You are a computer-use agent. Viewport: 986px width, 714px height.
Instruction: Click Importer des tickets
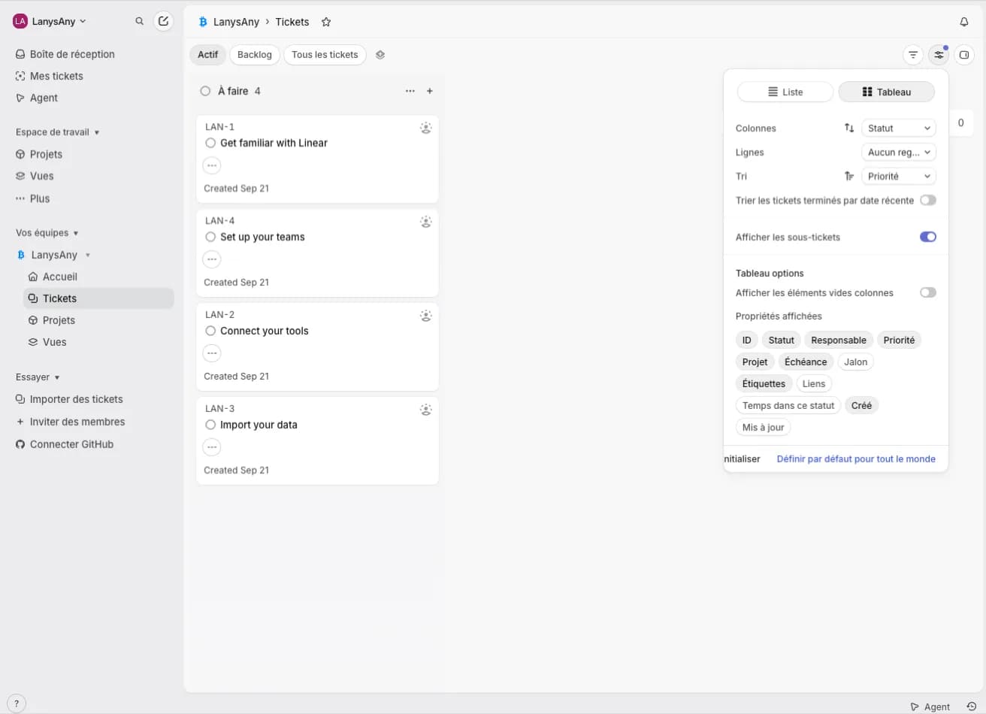[76, 399]
